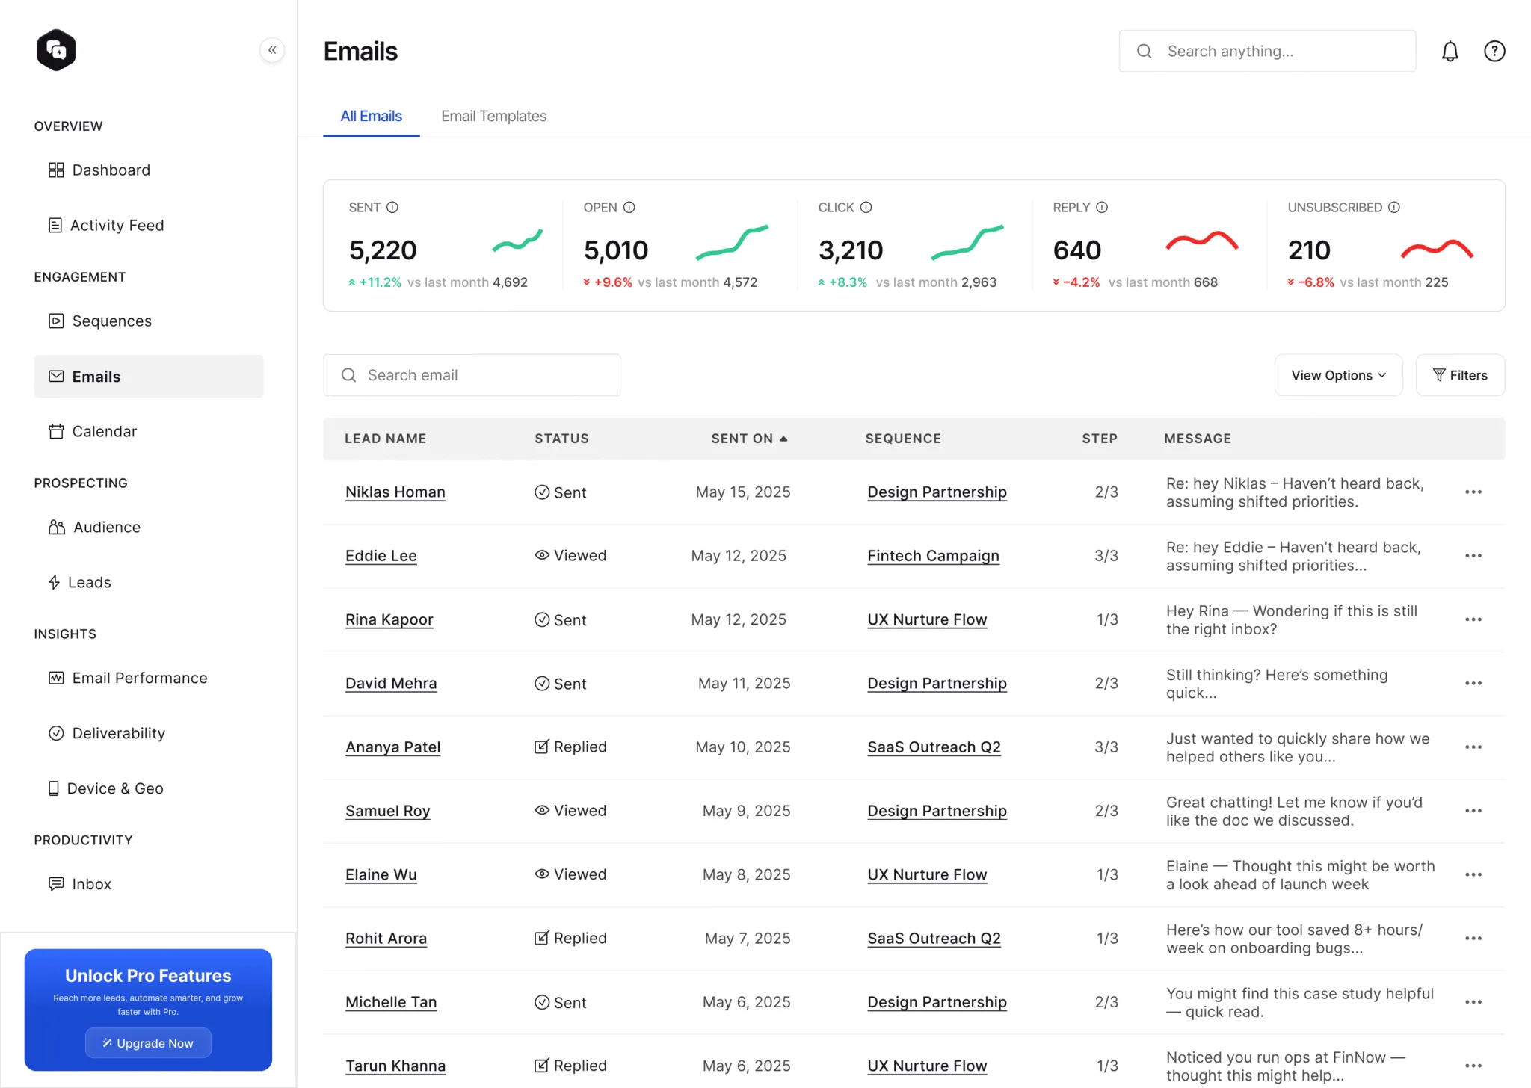Open the Filters panel
This screenshot has width=1531, height=1088.
click(x=1459, y=375)
